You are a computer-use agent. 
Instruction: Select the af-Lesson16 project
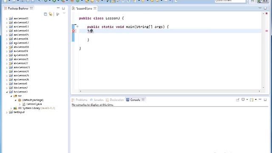21,39
